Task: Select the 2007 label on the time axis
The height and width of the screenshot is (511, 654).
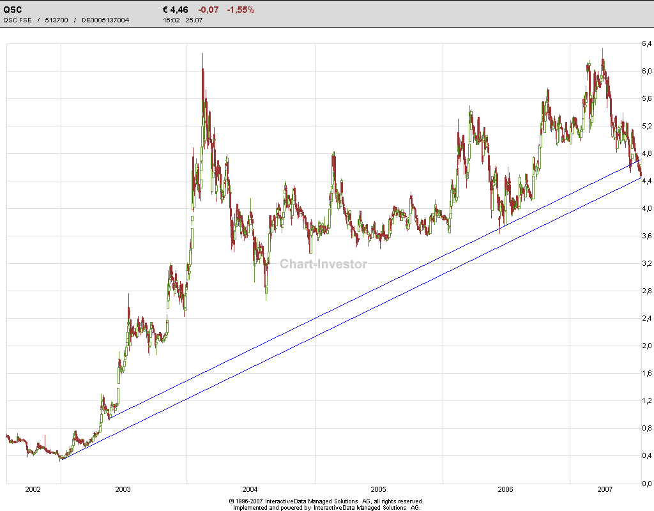Action: click(x=604, y=489)
